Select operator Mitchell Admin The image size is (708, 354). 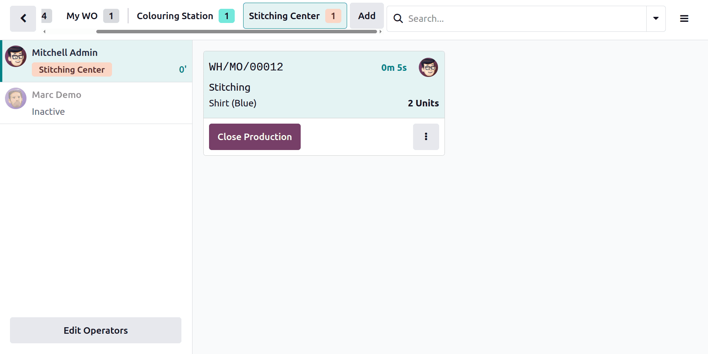(x=97, y=61)
